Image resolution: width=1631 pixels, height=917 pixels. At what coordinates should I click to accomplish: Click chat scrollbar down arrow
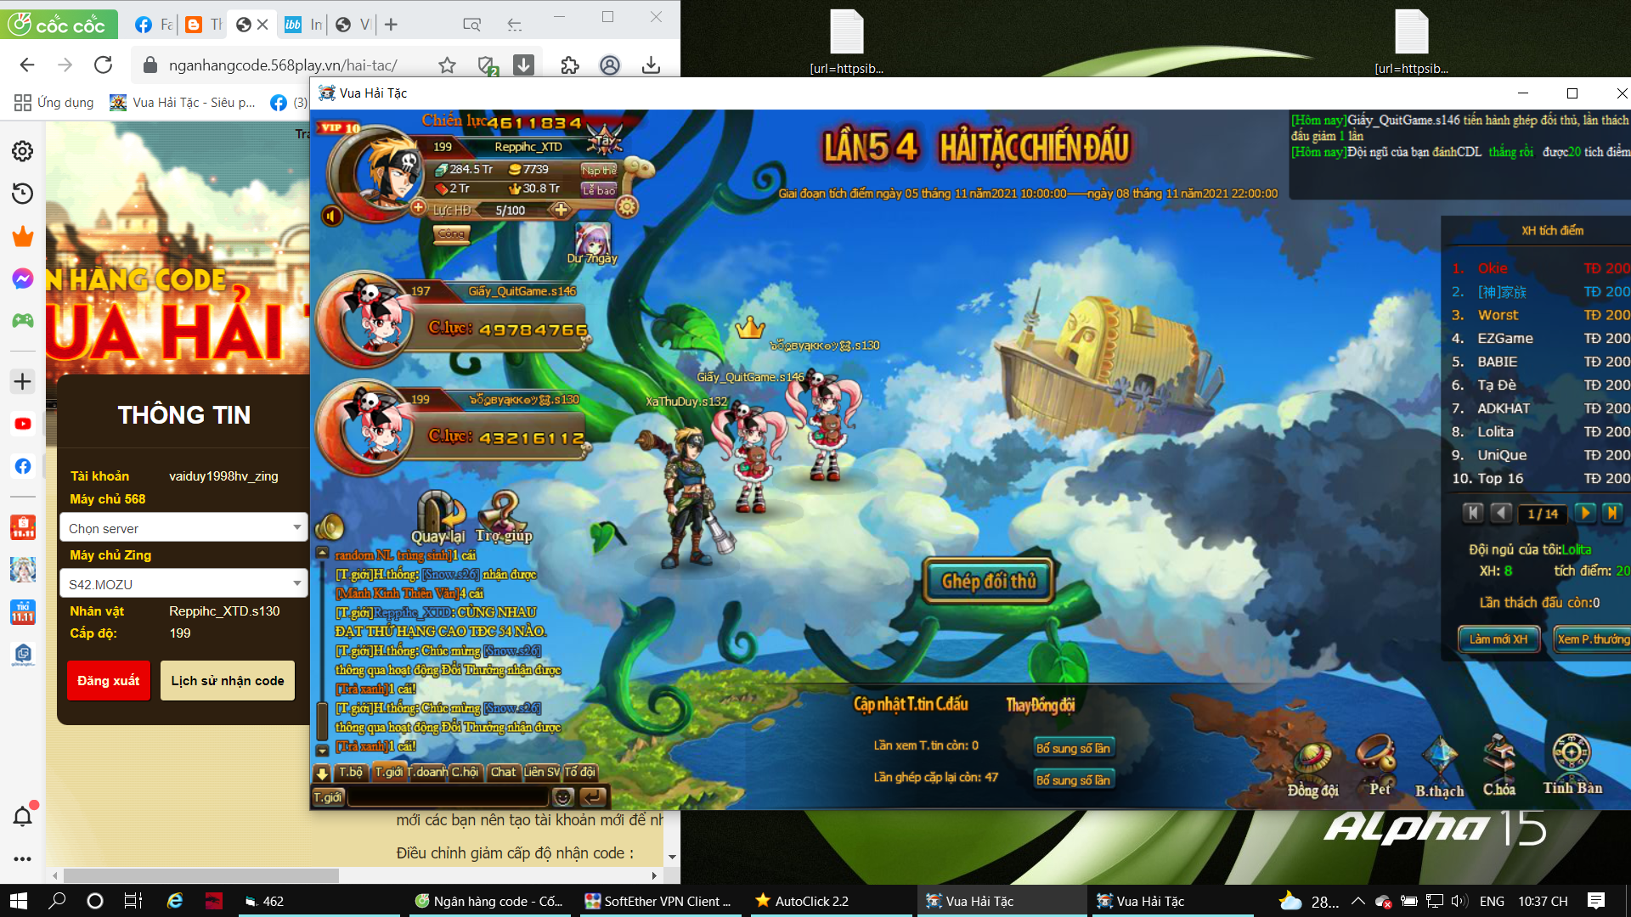click(x=322, y=750)
